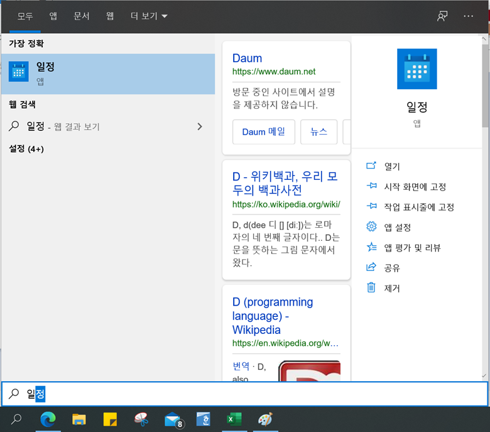Open the D - 위키백과 result link

click(x=285, y=184)
